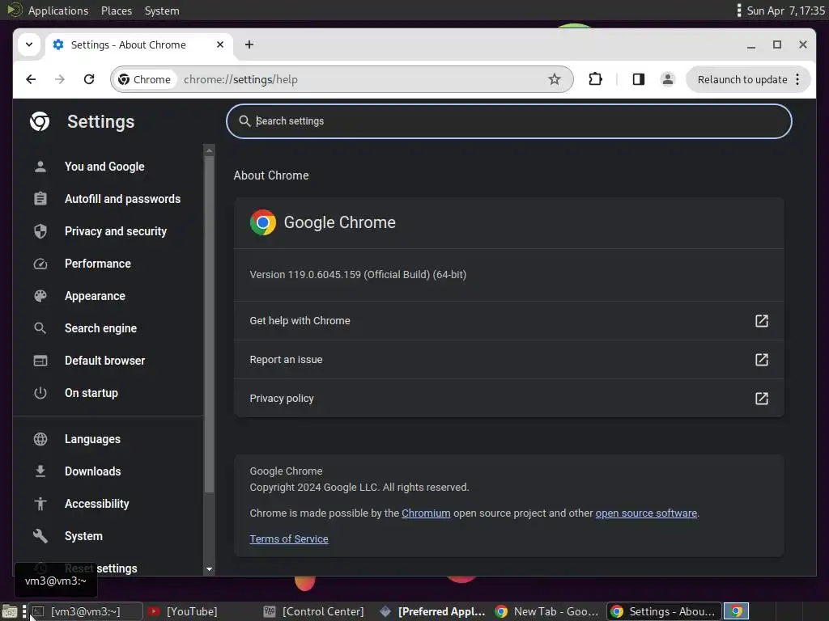
Task: Click Get help with Chrome row
Action: click(x=508, y=320)
